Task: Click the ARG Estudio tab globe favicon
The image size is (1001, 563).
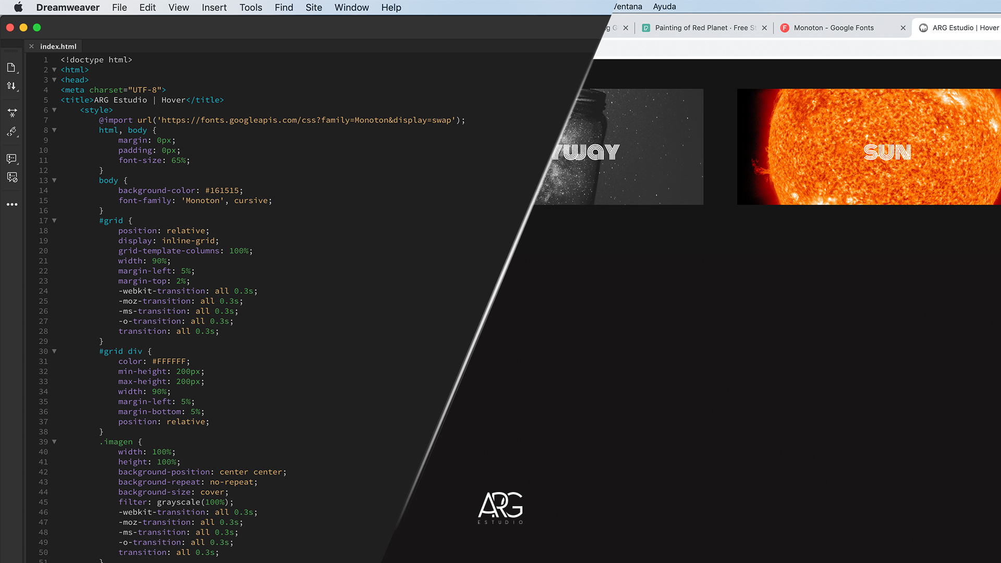Action: tap(923, 28)
